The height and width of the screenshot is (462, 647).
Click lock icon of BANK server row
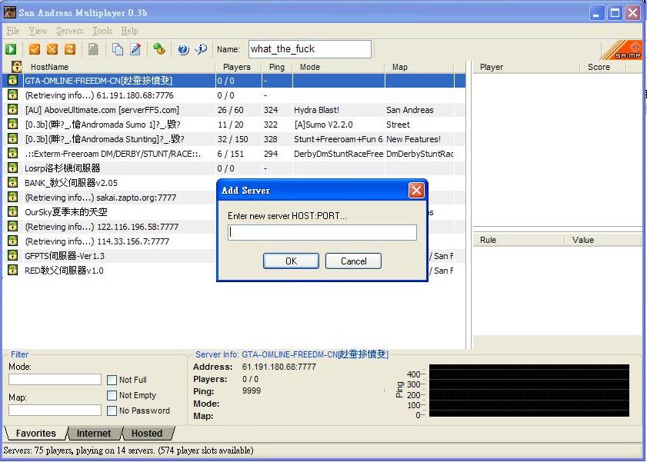point(13,183)
